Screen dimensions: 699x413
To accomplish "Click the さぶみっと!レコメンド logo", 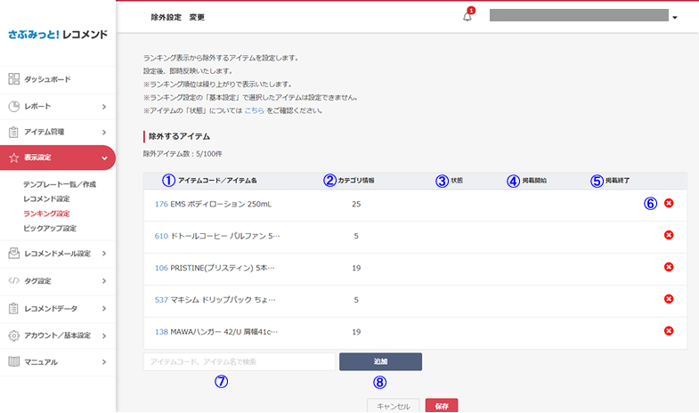I will [x=58, y=35].
